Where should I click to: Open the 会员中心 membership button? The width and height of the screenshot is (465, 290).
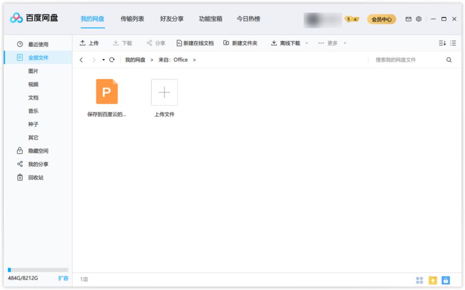click(381, 19)
